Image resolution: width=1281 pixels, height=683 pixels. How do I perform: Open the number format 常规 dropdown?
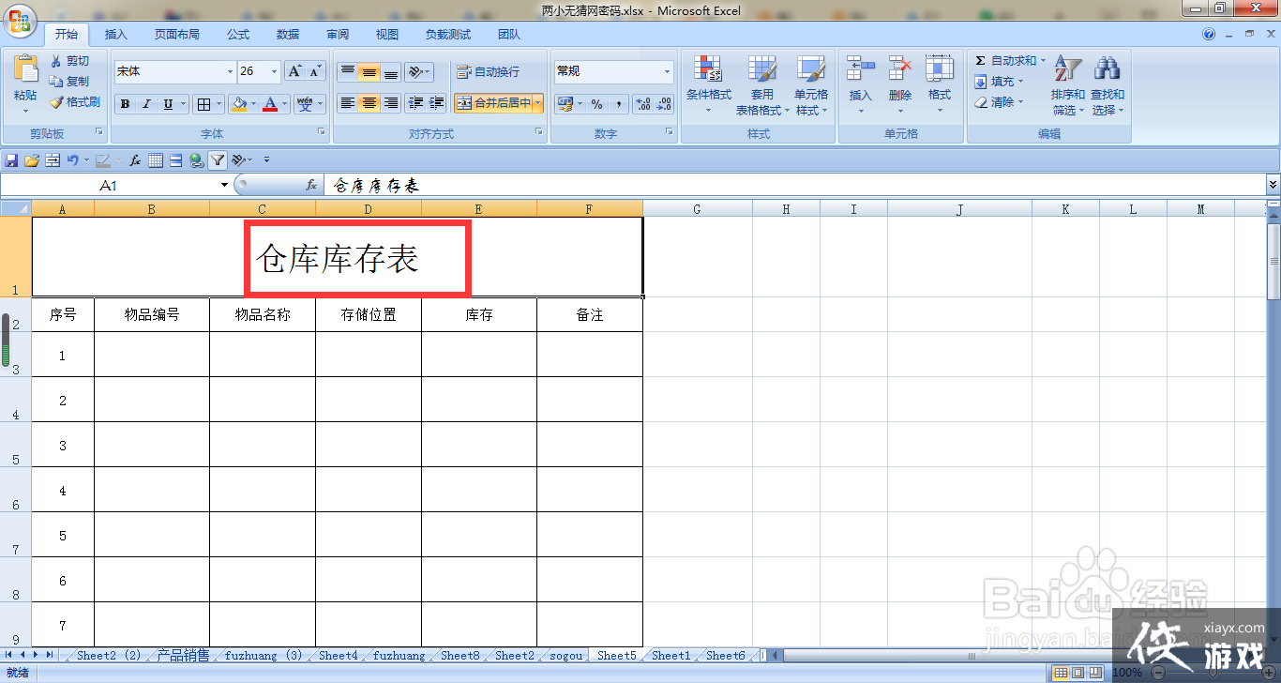[x=668, y=71]
